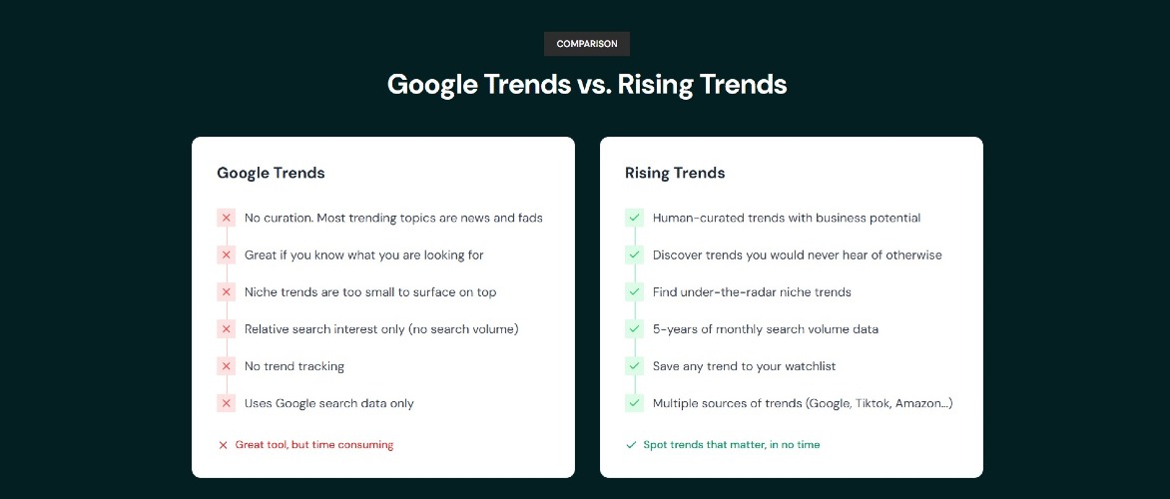Screen dimensions: 1170x499
Task: Click the COMPARISON badge
Action: tap(586, 44)
